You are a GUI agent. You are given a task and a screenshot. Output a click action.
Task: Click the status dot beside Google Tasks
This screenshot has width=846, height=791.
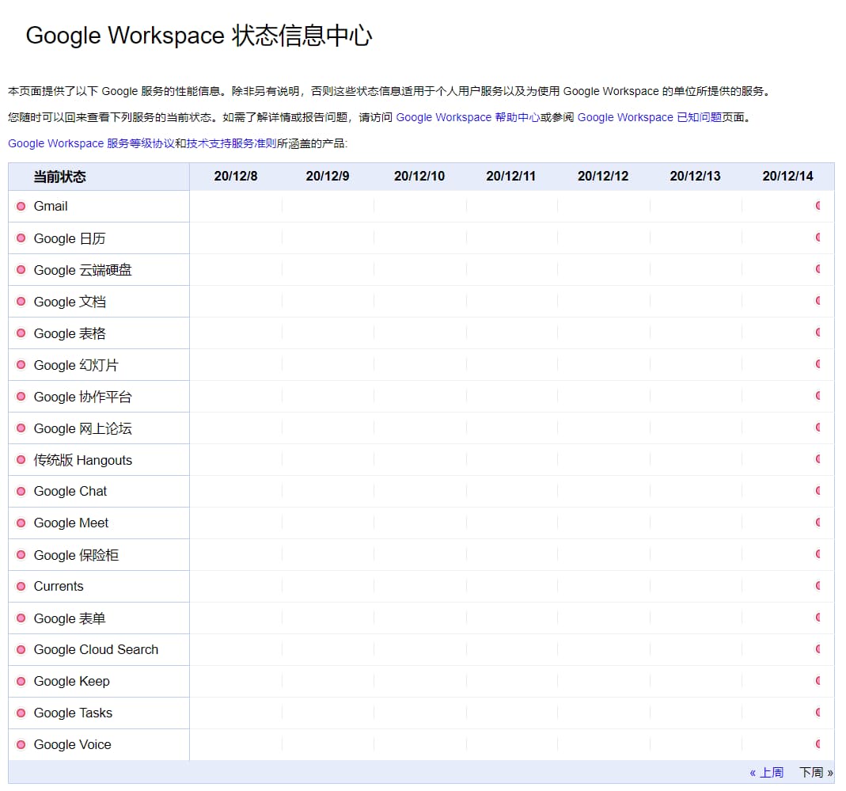point(21,713)
